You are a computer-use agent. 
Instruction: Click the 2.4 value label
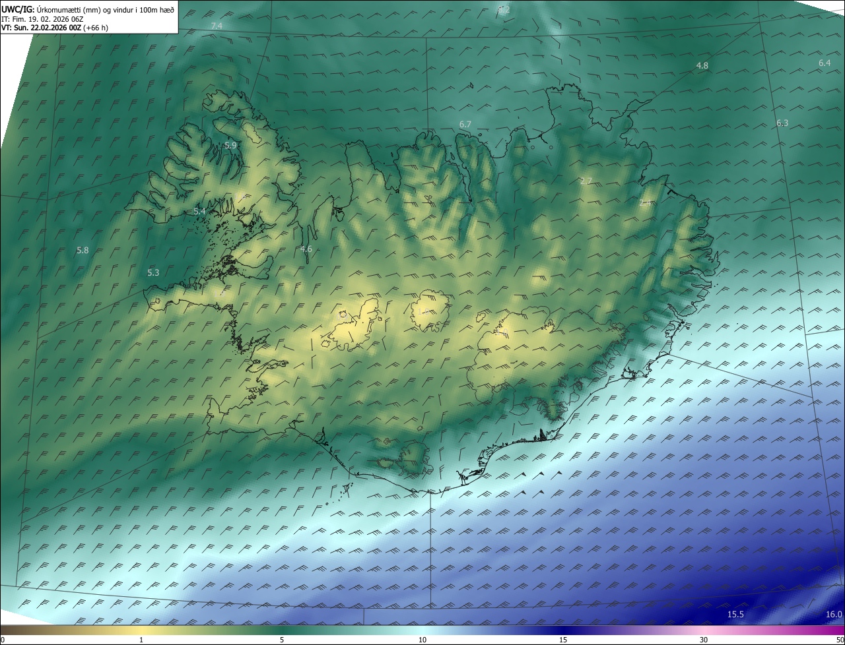[x=646, y=202]
